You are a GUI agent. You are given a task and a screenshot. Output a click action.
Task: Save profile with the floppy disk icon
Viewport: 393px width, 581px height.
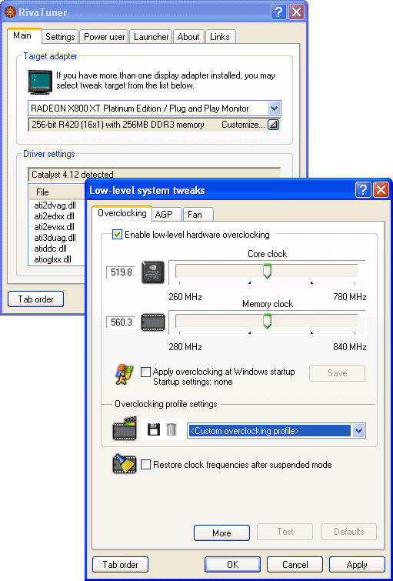(153, 429)
